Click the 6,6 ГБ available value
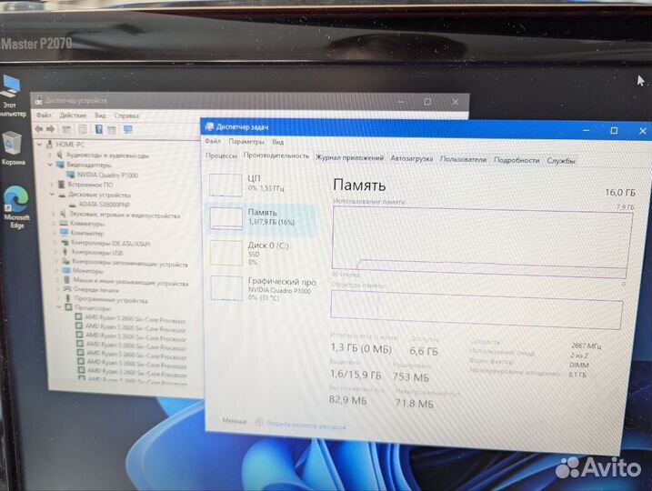The height and width of the screenshot is (491, 652). (x=424, y=351)
